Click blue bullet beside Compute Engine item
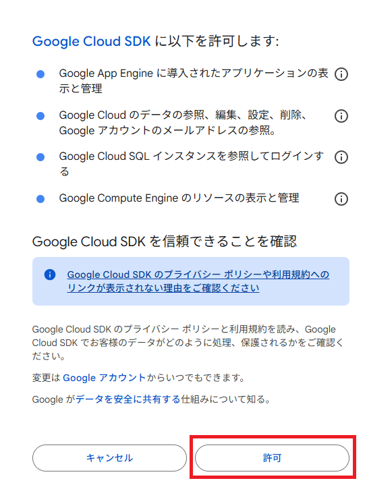This screenshot has width=367, height=487. point(40,199)
